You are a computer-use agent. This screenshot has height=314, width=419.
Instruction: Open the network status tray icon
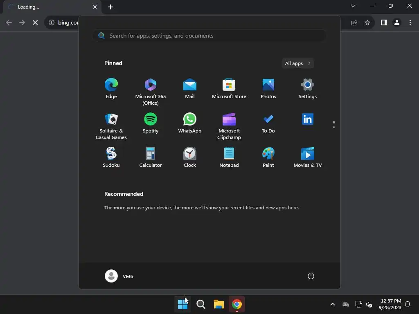coord(358,304)
